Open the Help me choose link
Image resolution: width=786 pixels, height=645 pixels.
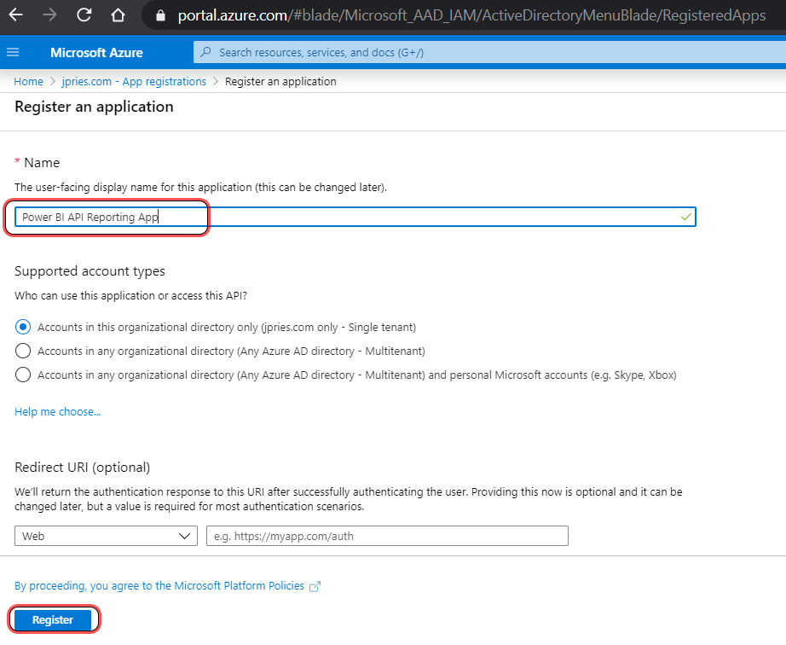[x=57, y=412]
